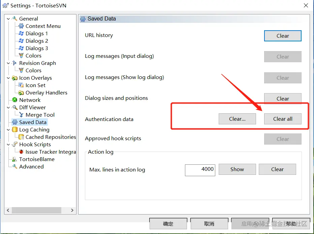The width and height of the screenshot is (314, 234).
Task: Click the Overlay Handlers folder icon
Action: [x=21, y=93]
